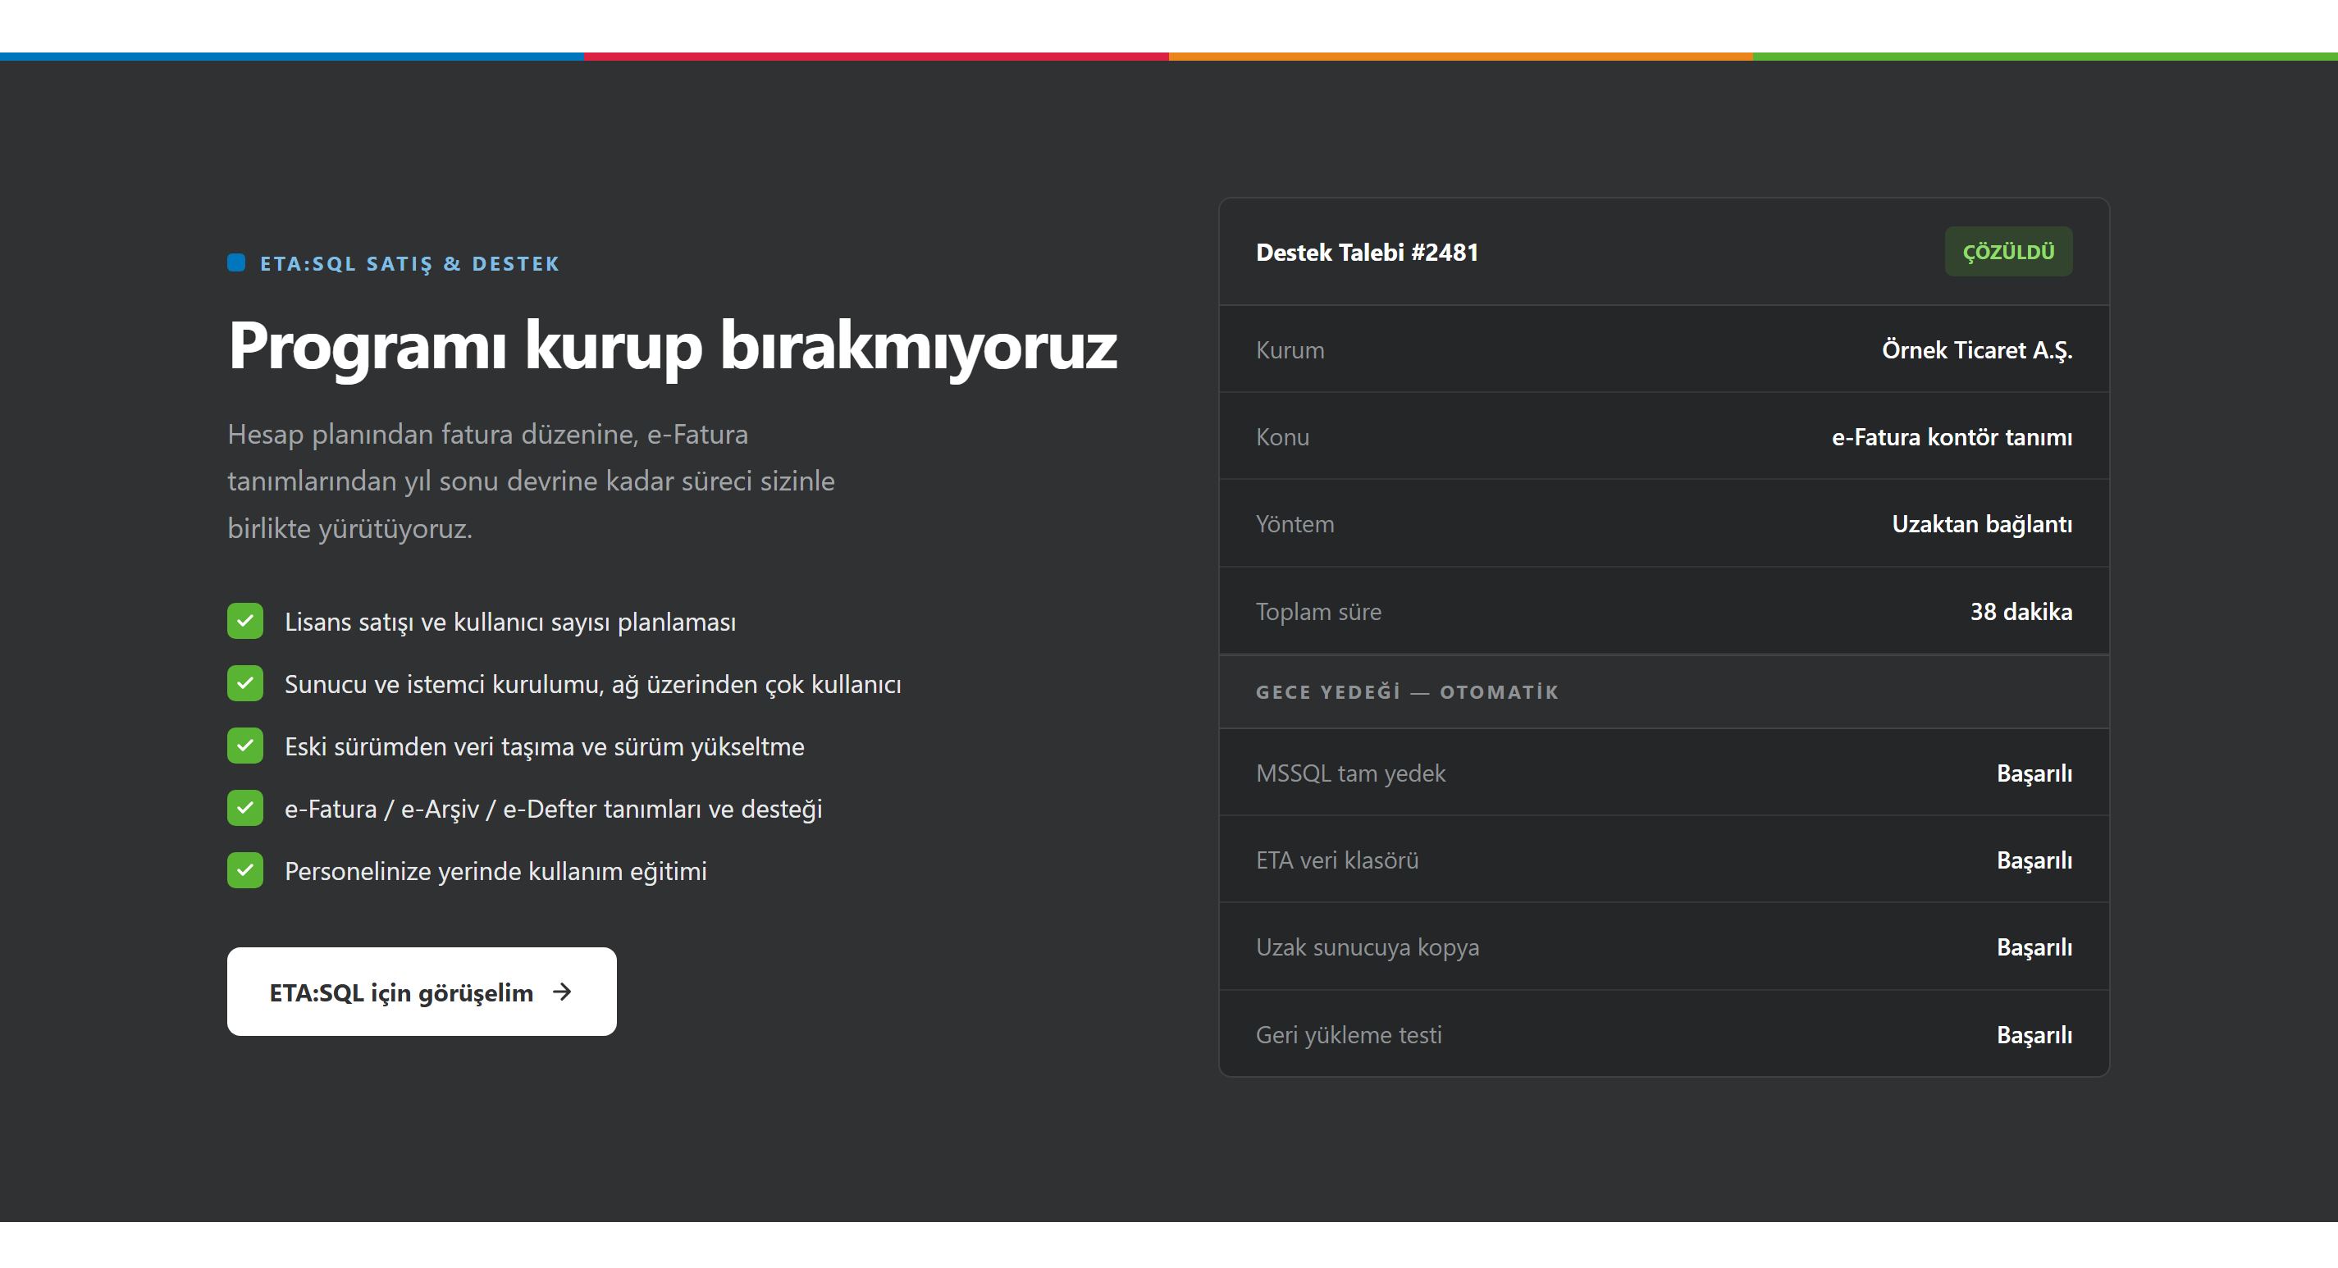The height and width of the screenshot is (1268, 2338).
Task: Click the check icon beside 'e-Fatura / e-Arşiv'
Action: pos(245,808)
